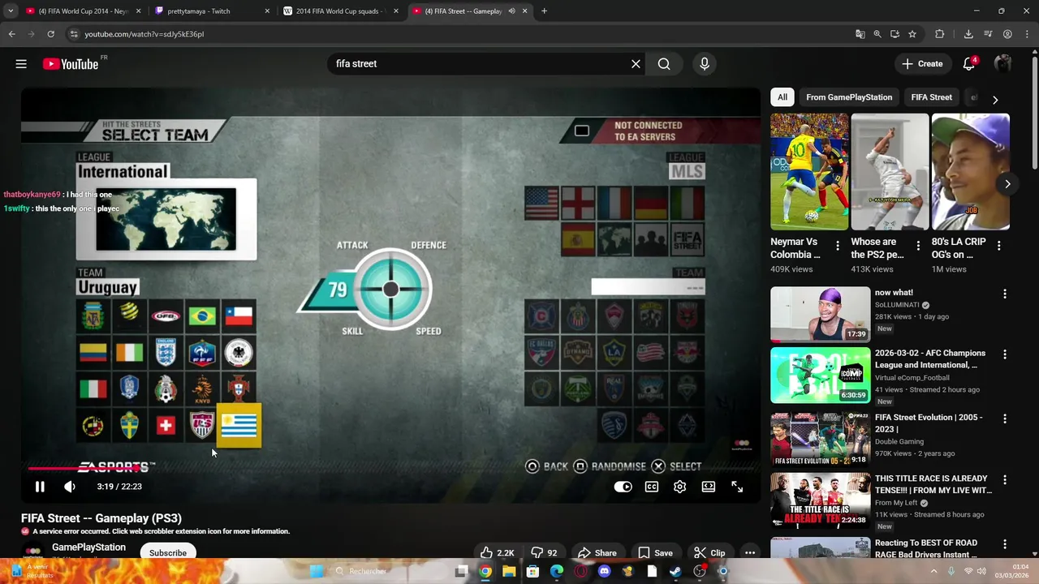The image size is (1039, 584).
Task: Open options for THIS TITLE RACE video
Action: coord(1005,480)
